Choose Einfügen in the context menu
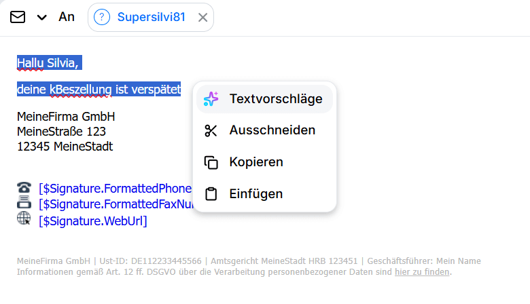This screenshot has width=530, height=304. coord(255,194)
